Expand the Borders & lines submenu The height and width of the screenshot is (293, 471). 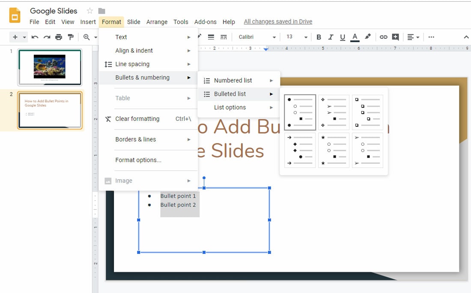click(x=149, y=140)
